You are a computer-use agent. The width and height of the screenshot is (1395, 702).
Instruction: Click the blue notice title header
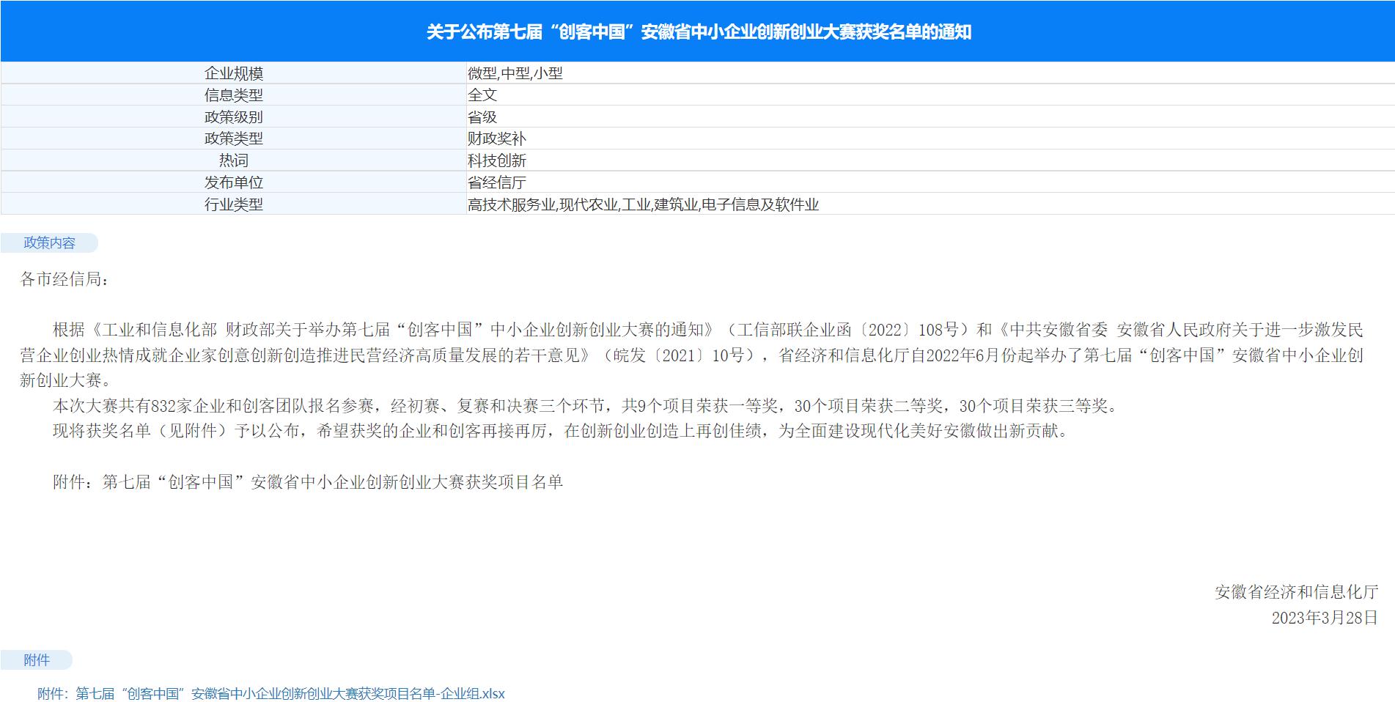tap(698, 32)
